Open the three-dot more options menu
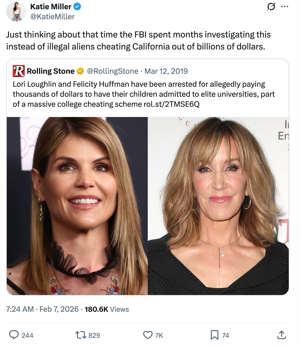This screenshot has width=301, height=347. (284, 7)
